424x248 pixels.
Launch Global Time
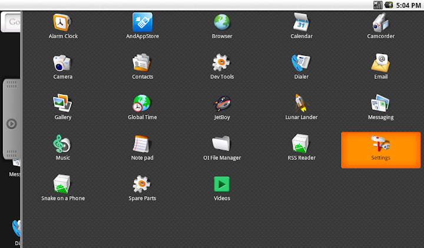coord(143,107)
